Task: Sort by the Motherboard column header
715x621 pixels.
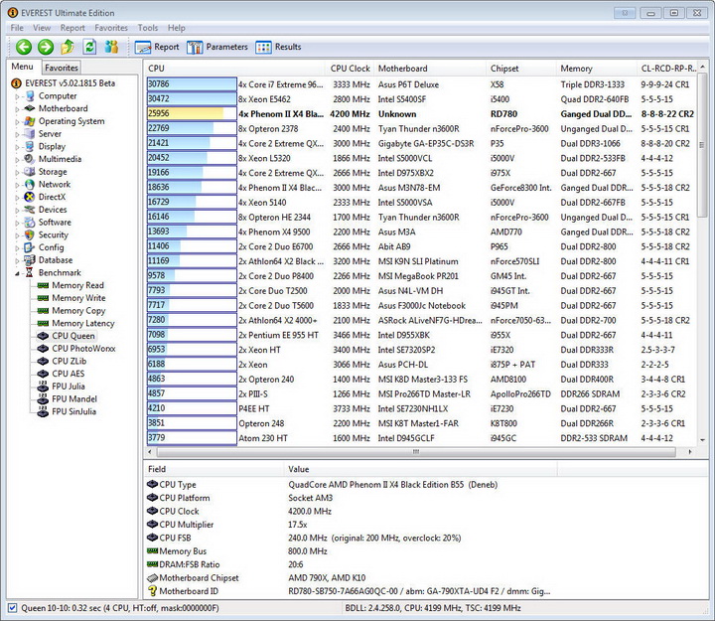Action: [430, 69]
